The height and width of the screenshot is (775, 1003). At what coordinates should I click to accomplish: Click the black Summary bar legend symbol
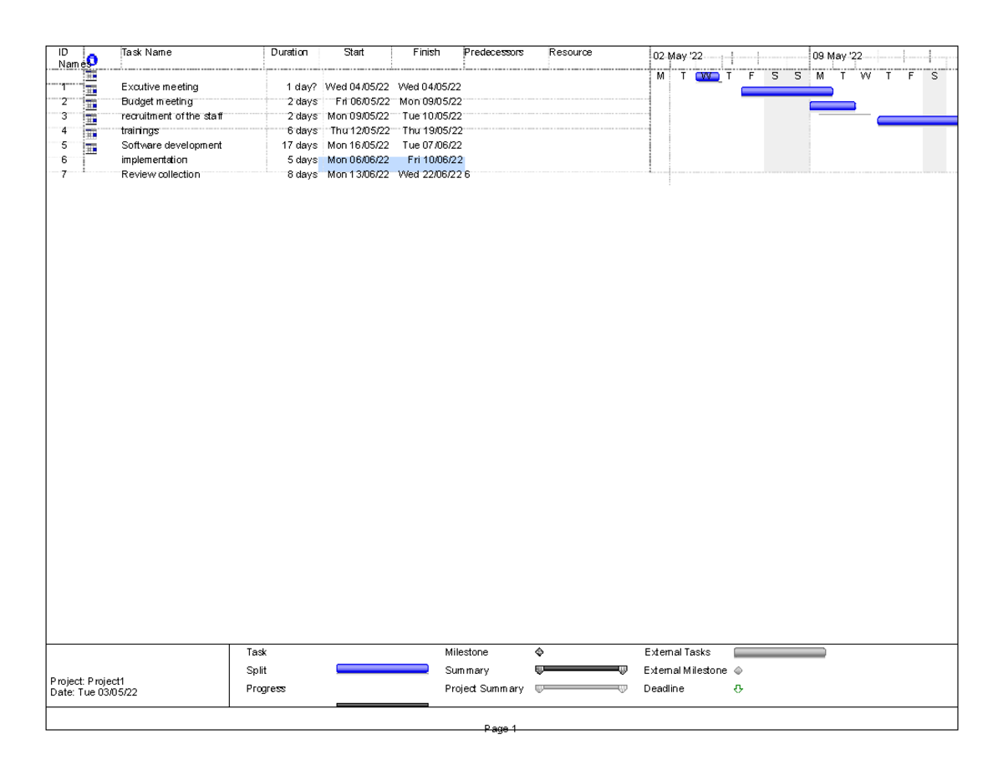pos(581,669)
